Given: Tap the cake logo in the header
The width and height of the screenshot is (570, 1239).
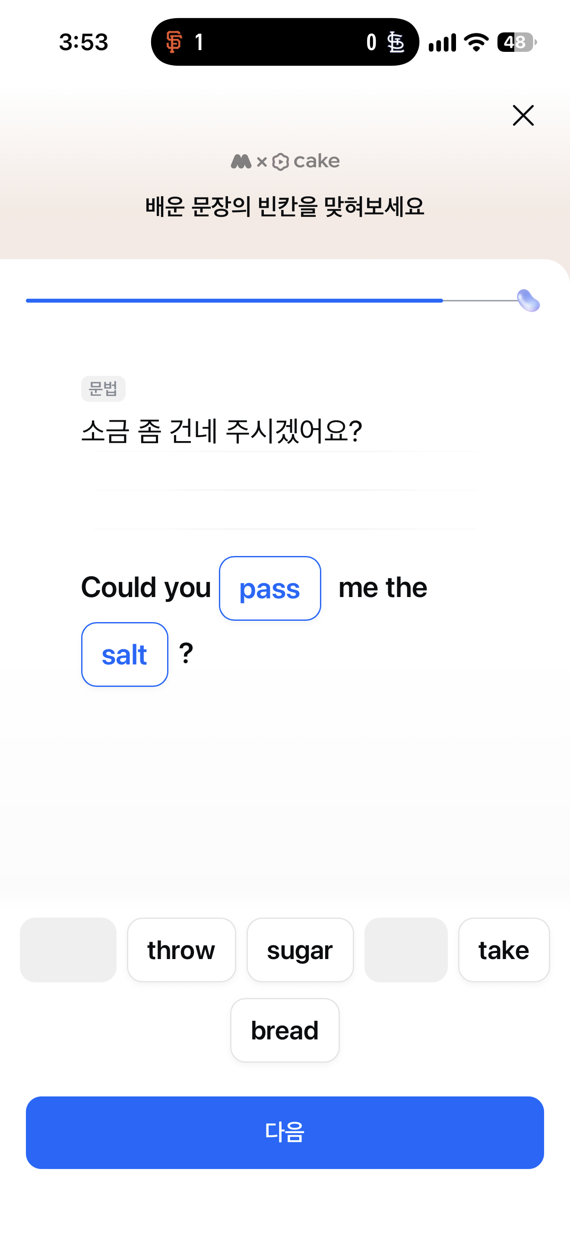Looking at the screenshot, I should pos(306,162).
